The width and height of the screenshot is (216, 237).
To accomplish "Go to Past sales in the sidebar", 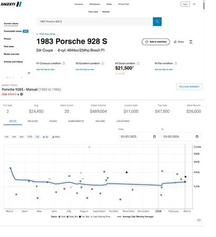I will click(9, 46).
